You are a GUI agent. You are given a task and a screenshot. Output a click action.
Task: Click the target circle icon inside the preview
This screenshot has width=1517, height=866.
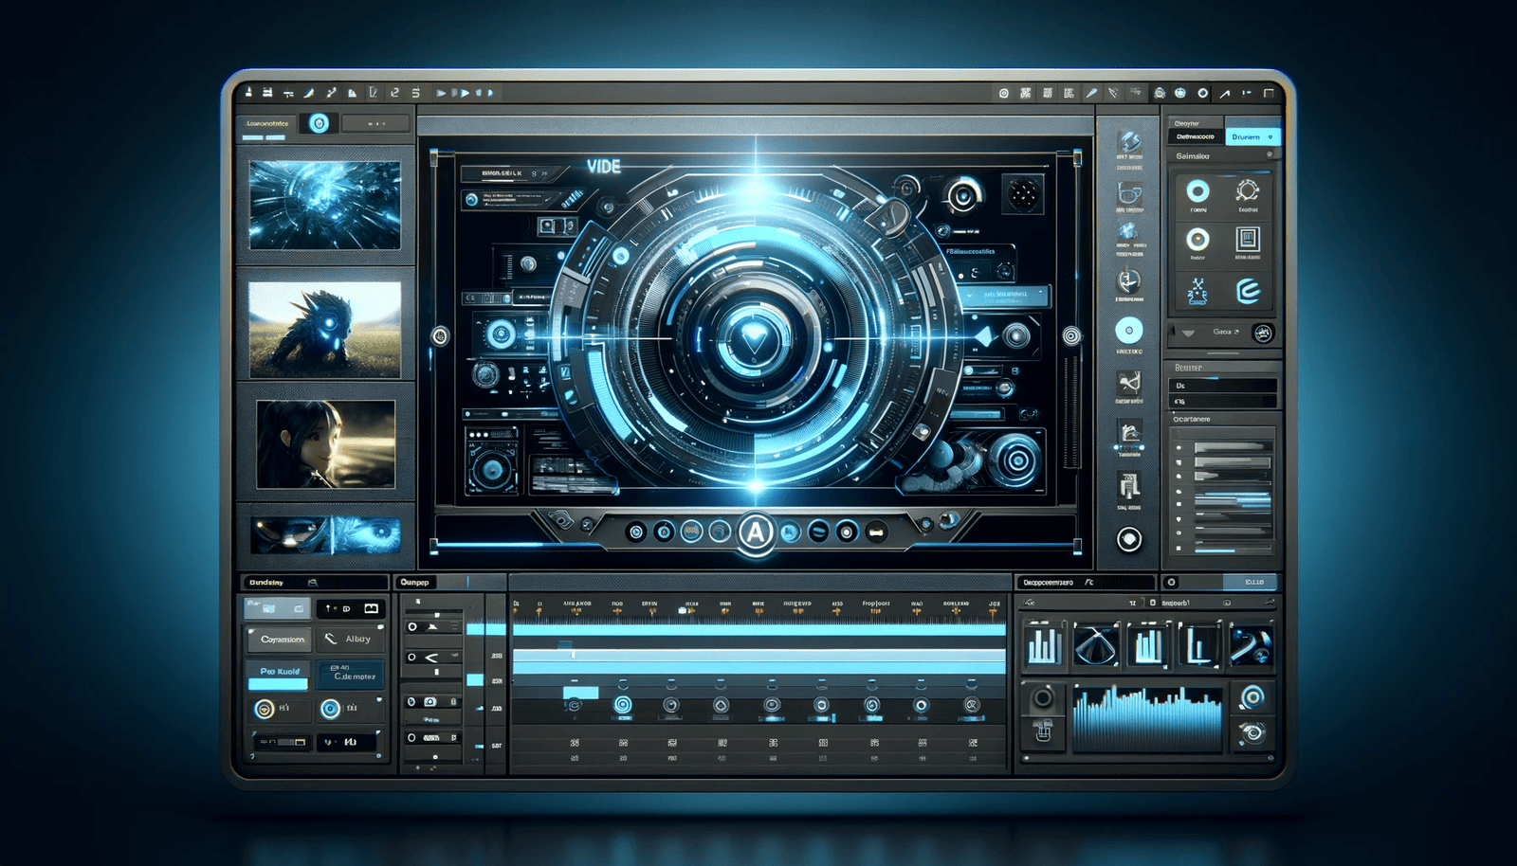click(x=962, y=196)
